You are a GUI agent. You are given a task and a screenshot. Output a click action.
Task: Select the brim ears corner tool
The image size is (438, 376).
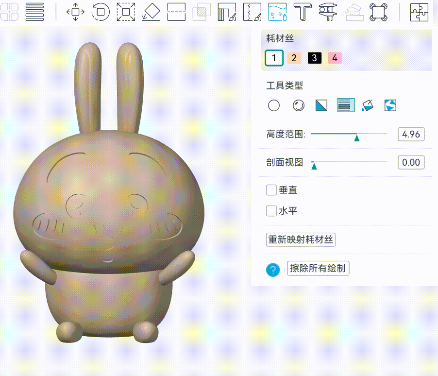click(x=378, y=12)
